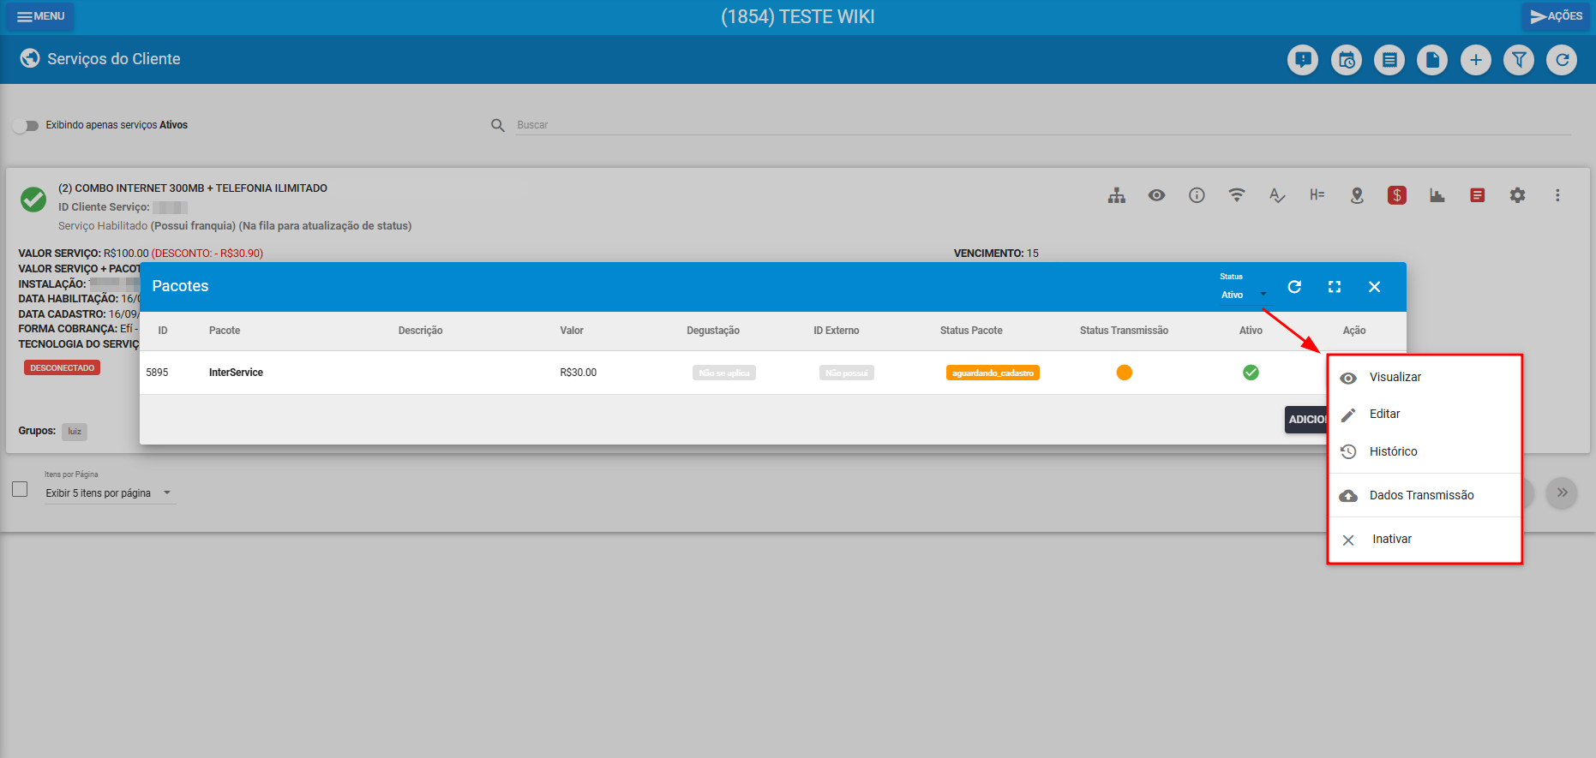Select Visualizar from the action menu
The image size is (1596, 758).
point(1425,378)
